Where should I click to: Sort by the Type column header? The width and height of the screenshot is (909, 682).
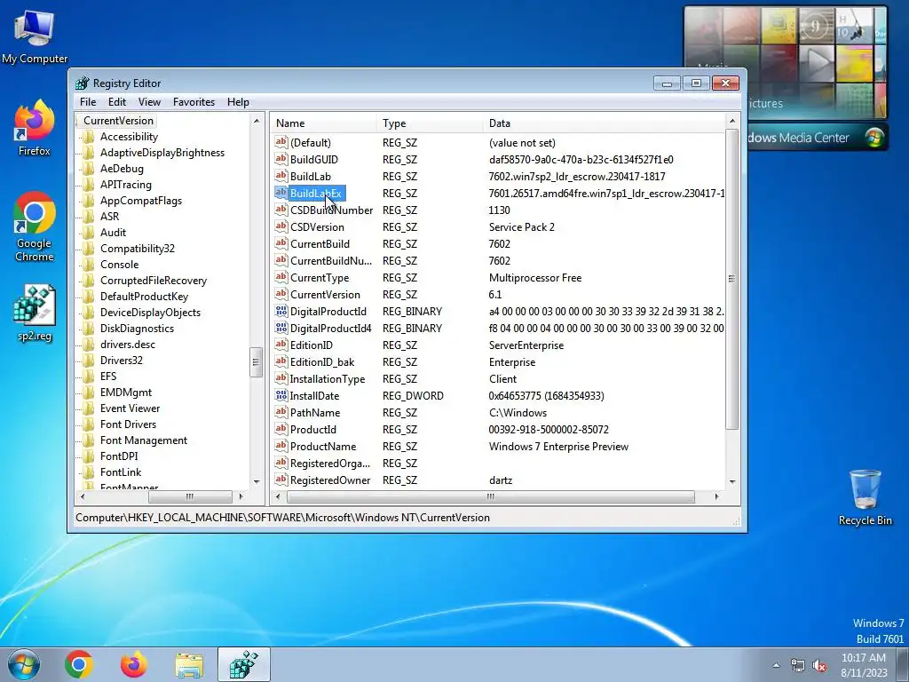(431, 123)
